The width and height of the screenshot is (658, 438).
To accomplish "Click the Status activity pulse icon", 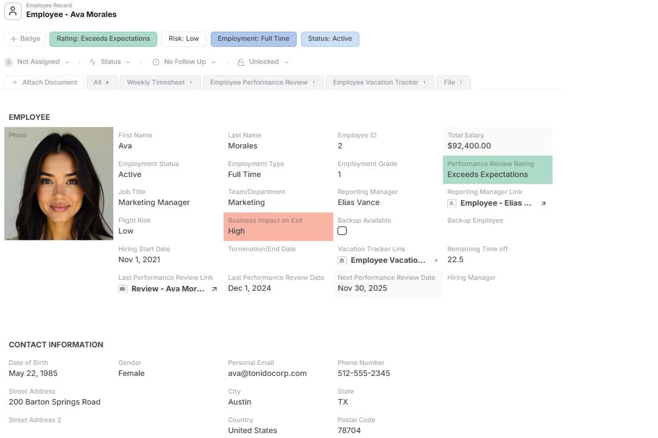I will tap(93, 62).
